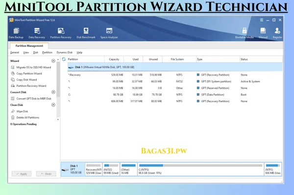
Task: Click the GPT (Reserved Partition) type icon
Action: 198,88
